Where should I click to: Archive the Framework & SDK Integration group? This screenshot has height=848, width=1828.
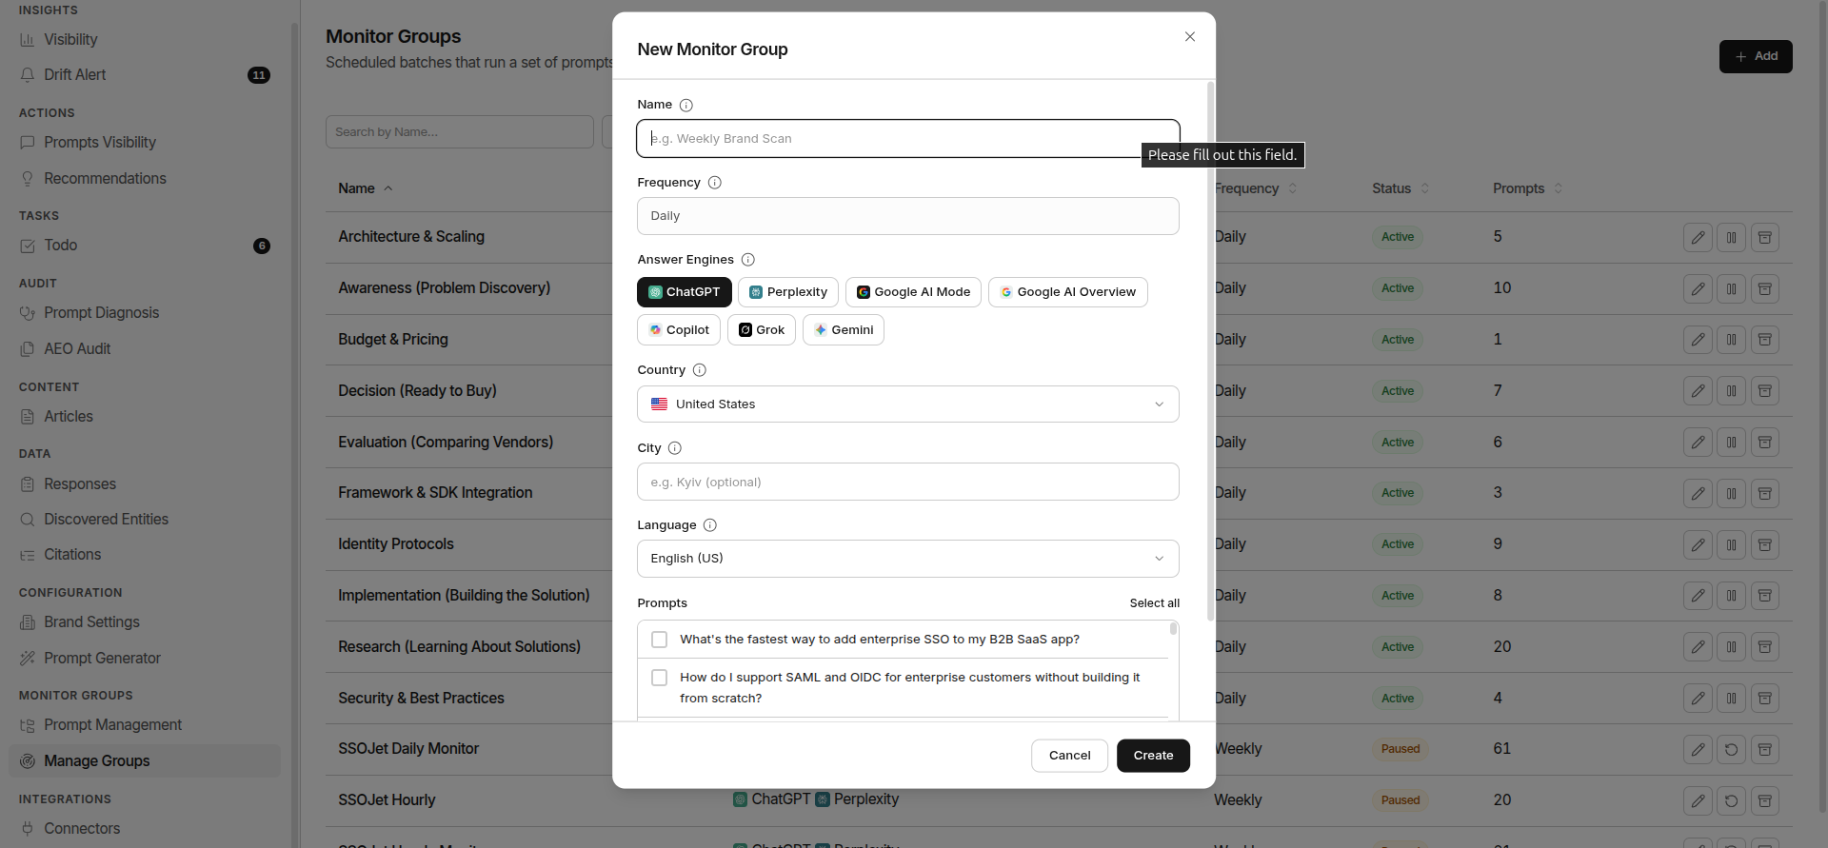click(1764, 493)
